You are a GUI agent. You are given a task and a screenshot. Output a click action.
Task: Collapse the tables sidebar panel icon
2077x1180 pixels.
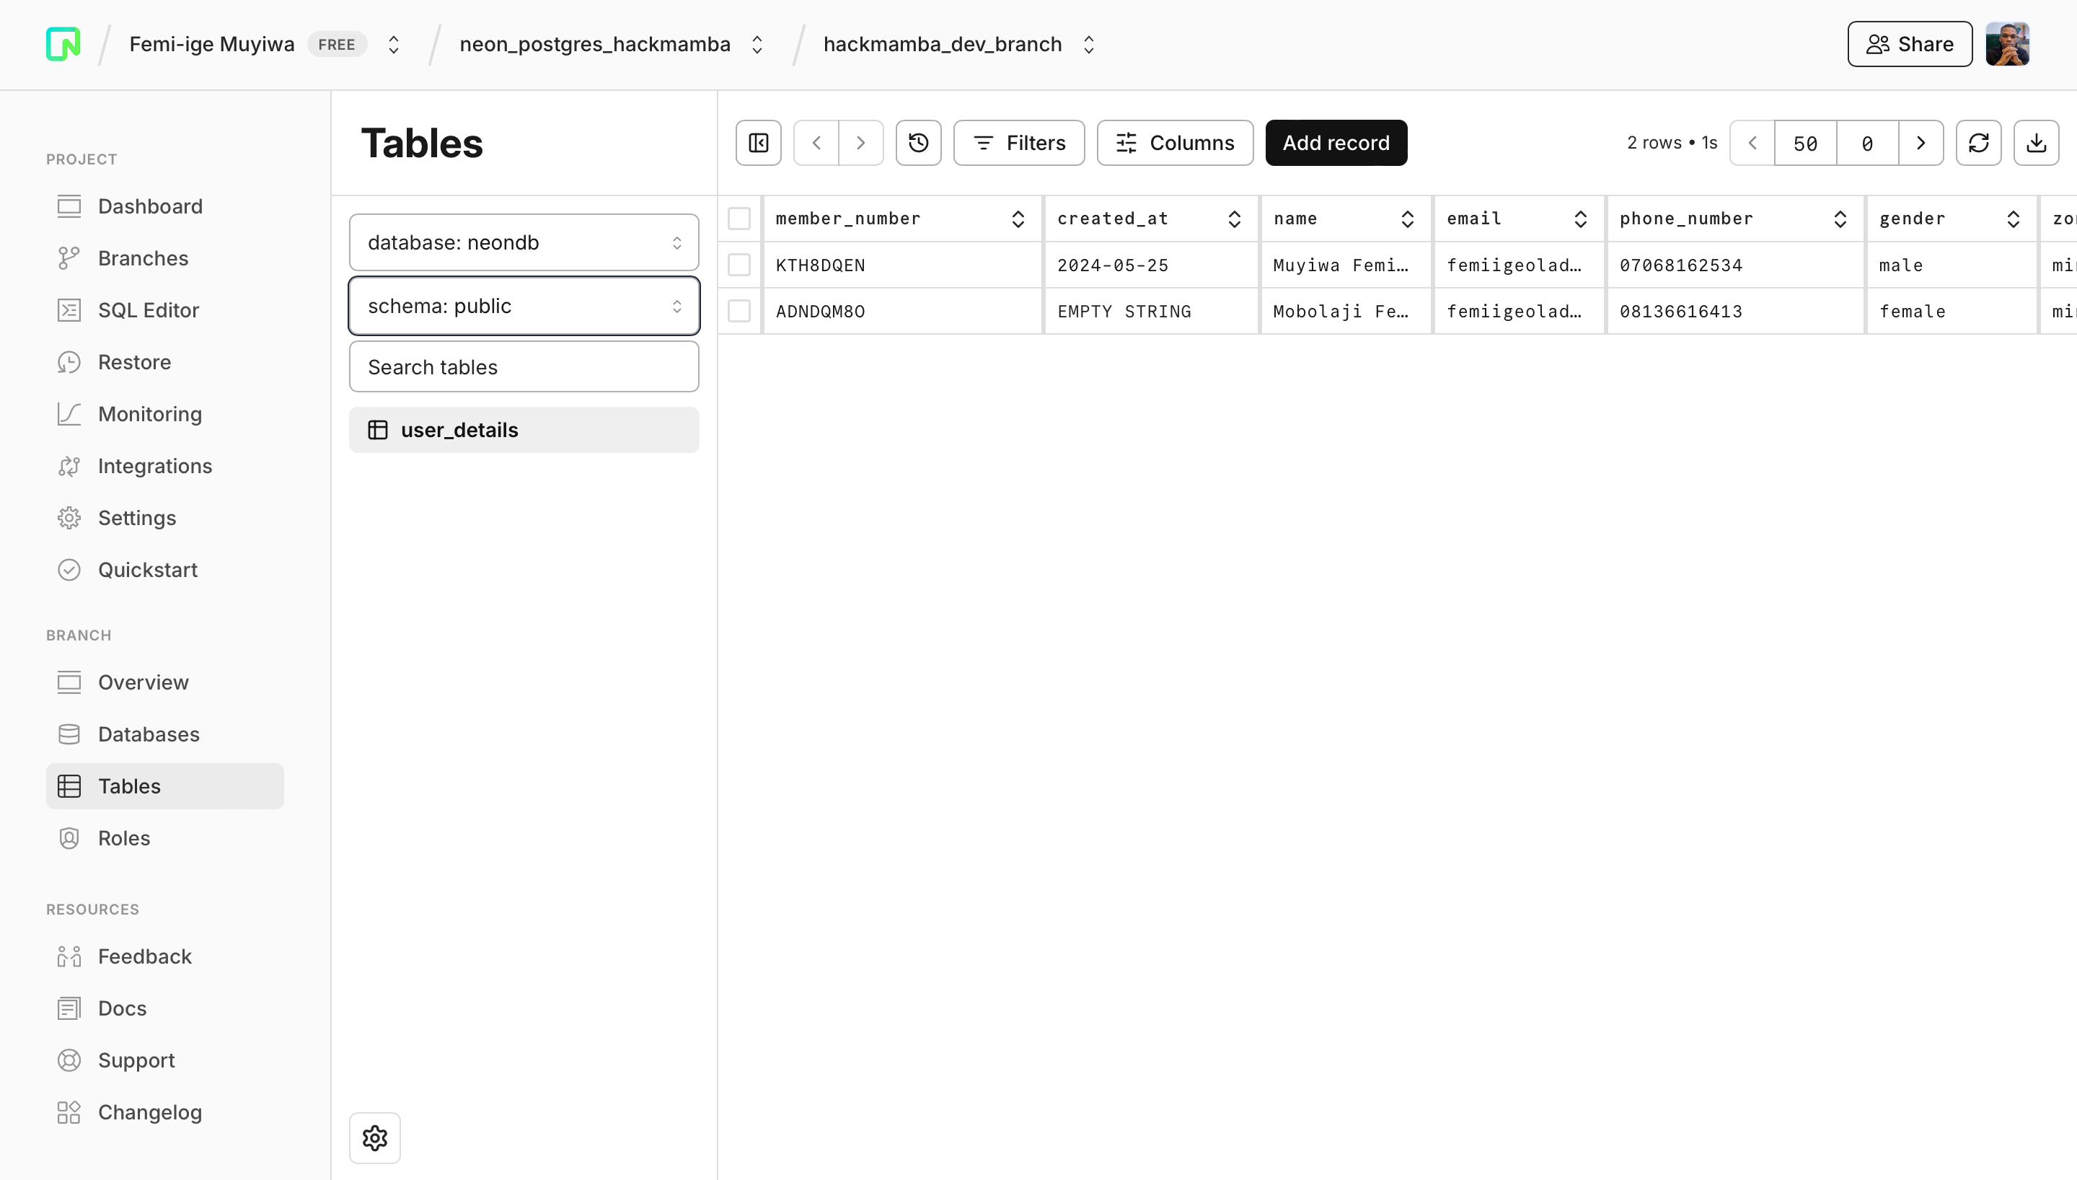tap(758, 143)
